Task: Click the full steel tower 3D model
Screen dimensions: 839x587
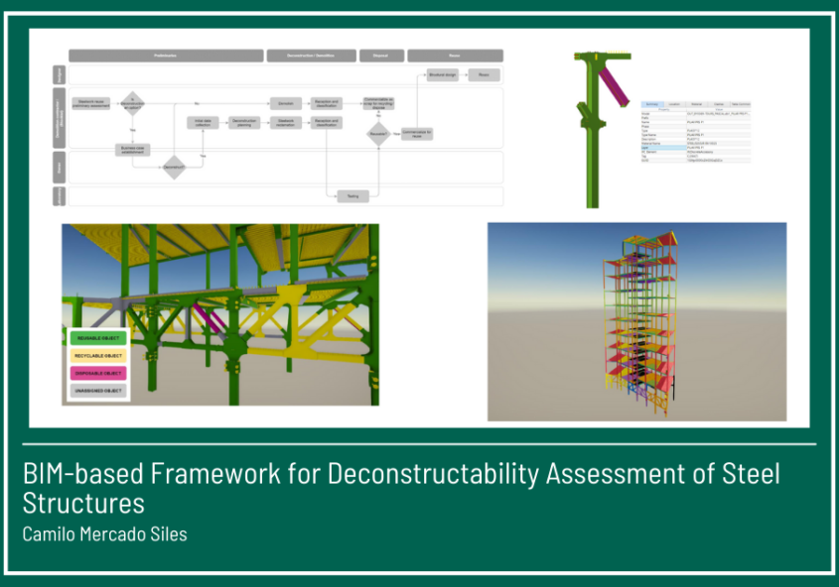Action: (x=635, y=317)
